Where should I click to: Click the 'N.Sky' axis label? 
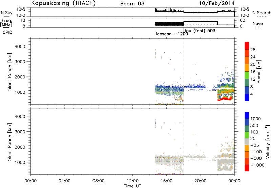pyautogui.click(x=6, y=13)
